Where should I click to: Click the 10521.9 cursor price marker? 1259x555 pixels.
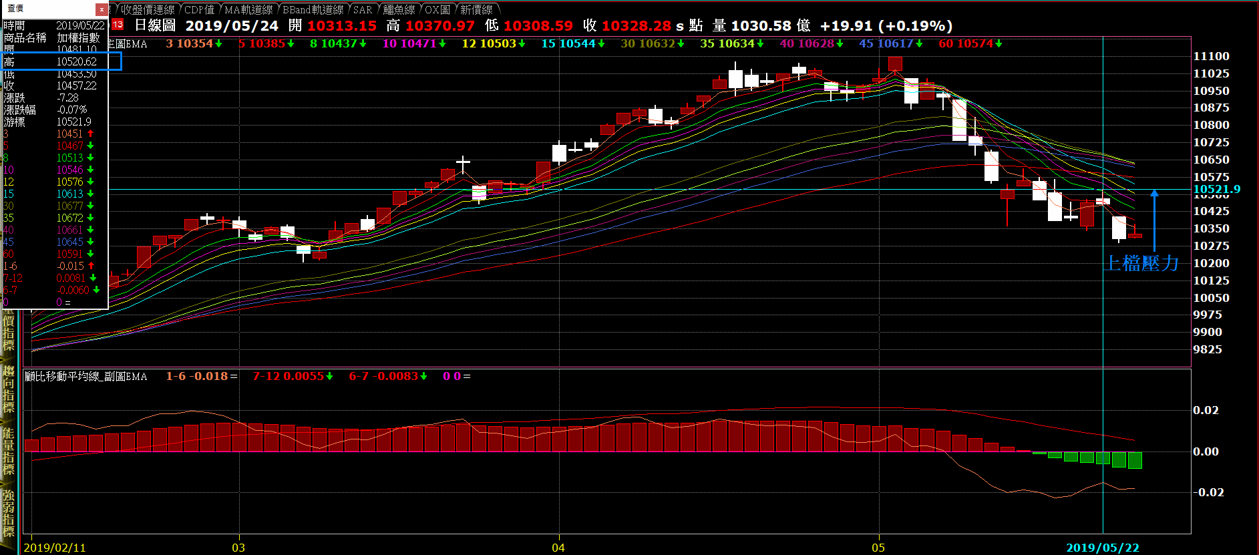tap(1216, 189)
